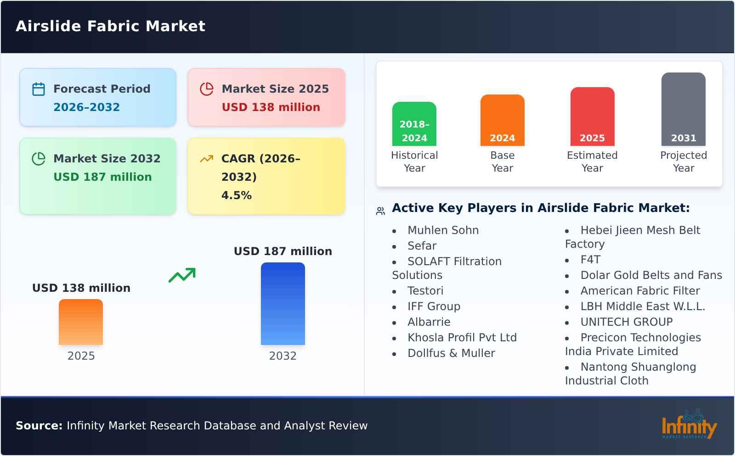Select the 2031 Projected Year bar

point(683,108)
